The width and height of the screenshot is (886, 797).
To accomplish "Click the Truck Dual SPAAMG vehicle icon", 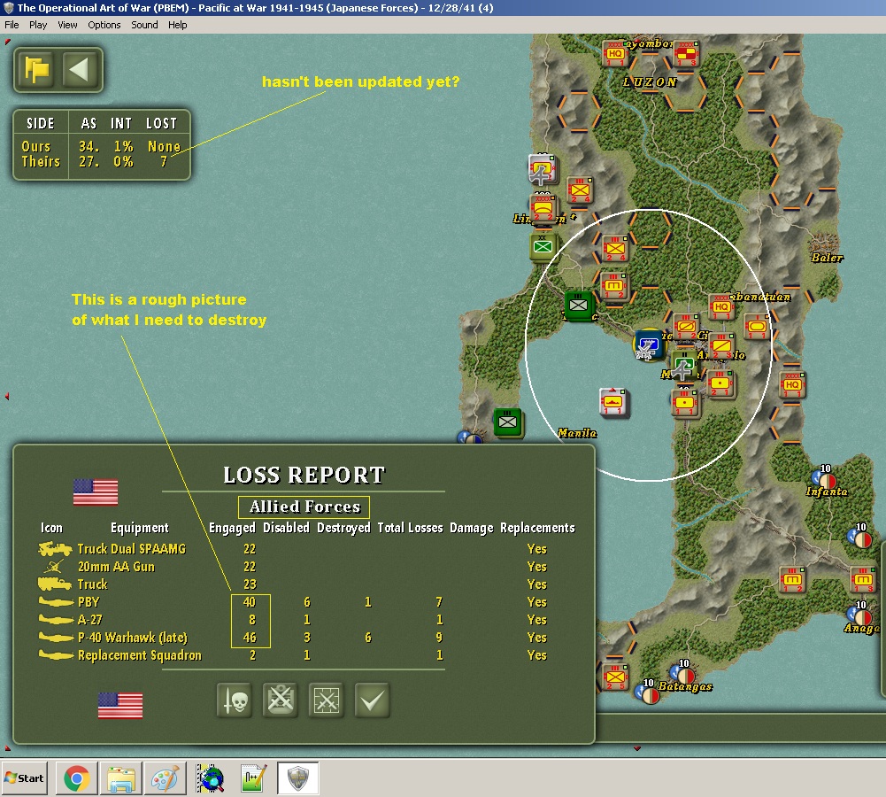I will pos(55,549).
